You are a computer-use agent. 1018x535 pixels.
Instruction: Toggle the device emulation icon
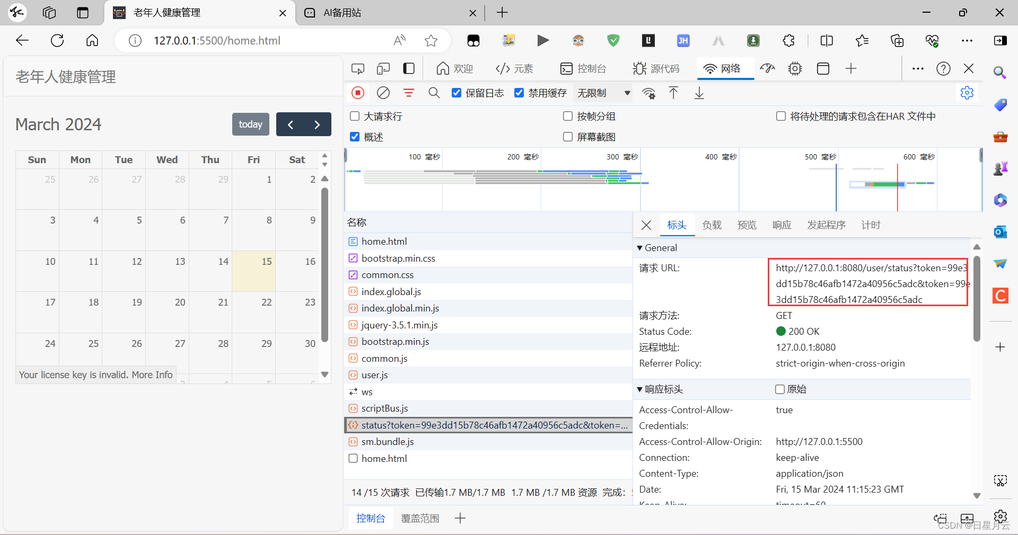click(383, 69)
